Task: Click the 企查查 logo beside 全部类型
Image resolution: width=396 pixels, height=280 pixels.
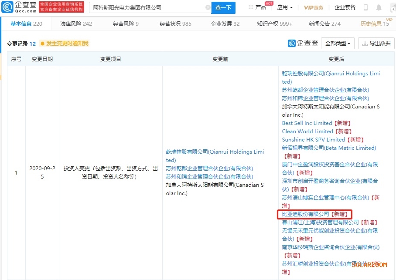Action: 303,44
